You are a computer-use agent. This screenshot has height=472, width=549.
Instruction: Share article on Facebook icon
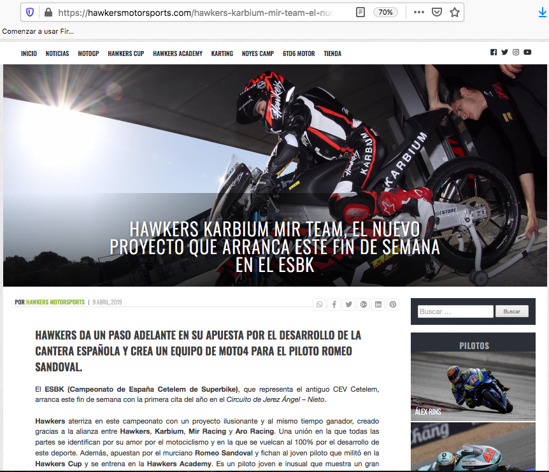(x=334, y=304)
